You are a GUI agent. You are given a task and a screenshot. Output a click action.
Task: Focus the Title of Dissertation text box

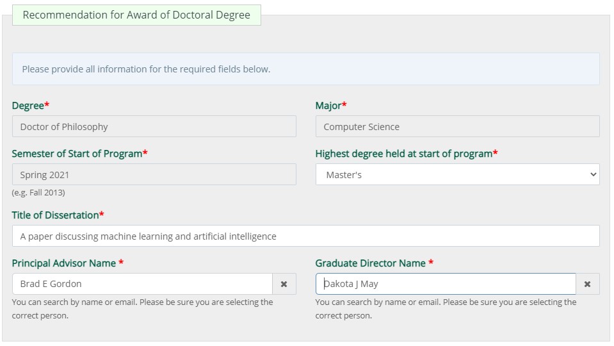[x=305, y=236]
